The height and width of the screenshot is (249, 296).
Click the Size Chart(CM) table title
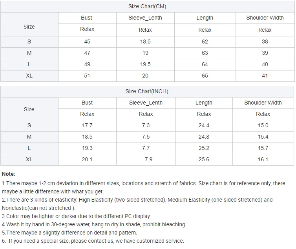[147, 6]
